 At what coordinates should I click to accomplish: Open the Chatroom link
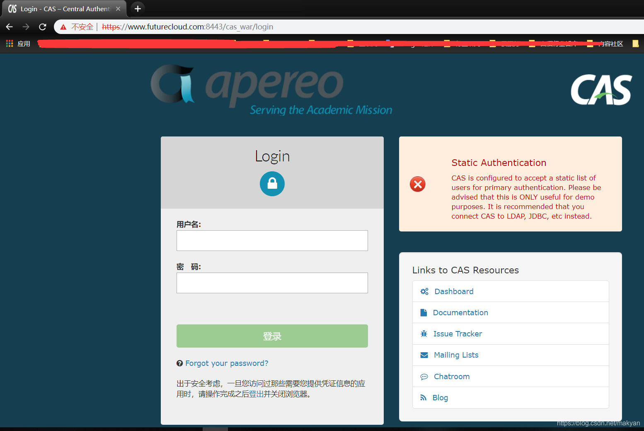452,377
